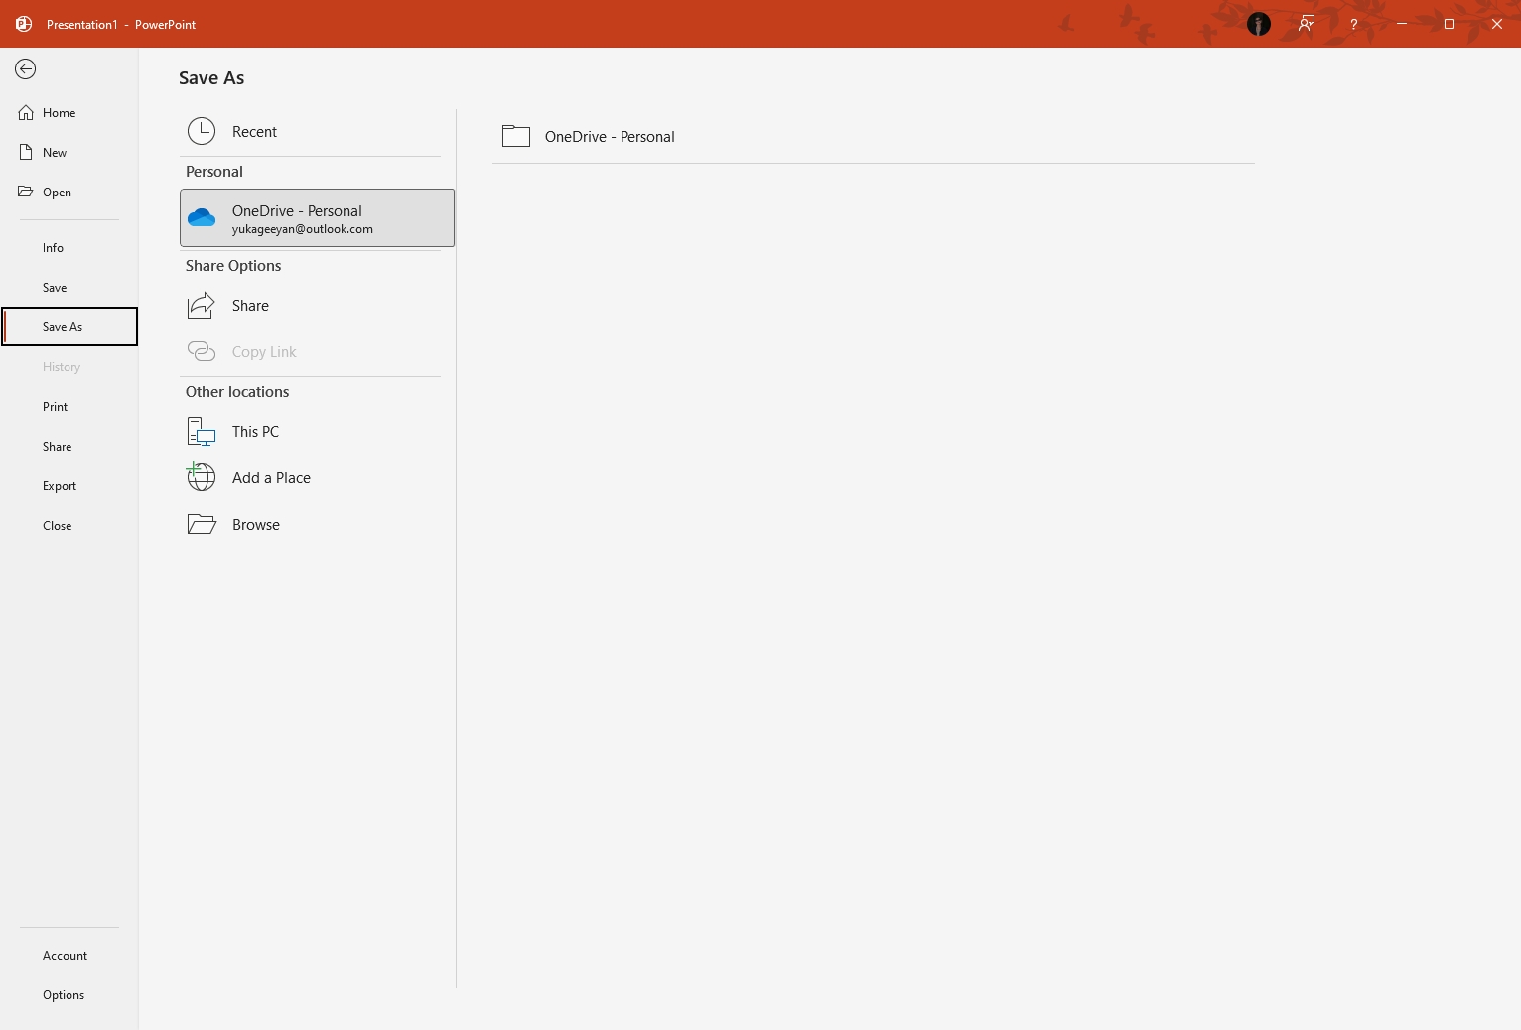This screenshot has height=1030, width=1521.
Task: Select OneDrive - Personal location
Action: 317,217
